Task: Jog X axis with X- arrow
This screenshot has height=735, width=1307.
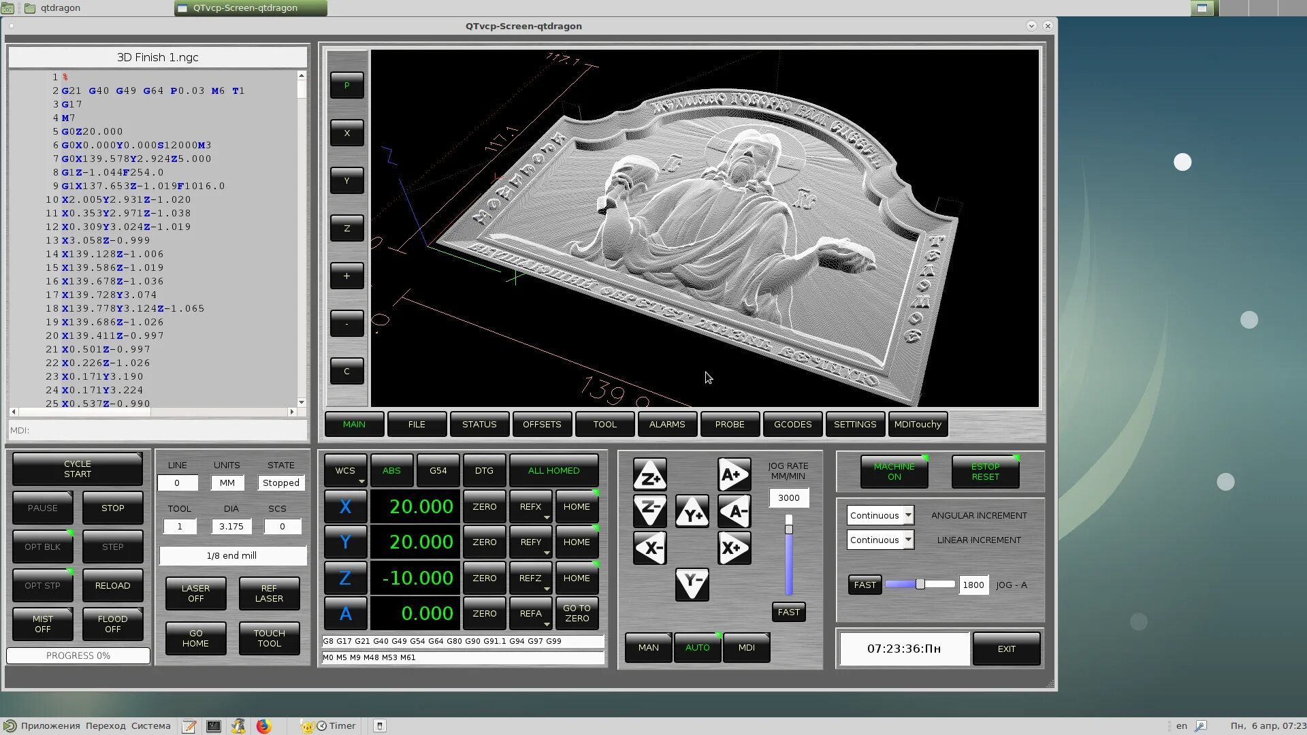Action: [x=649, y=548]
